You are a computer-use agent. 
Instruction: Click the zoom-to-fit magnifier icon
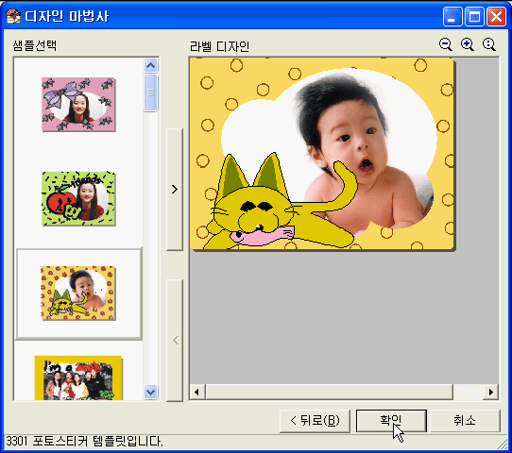(x=489, y=44)
